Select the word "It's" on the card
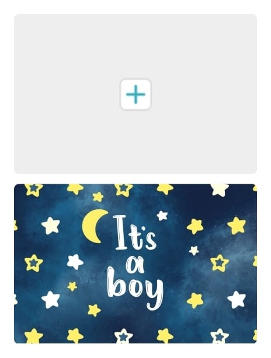The image size is (271, 358). coord(135,233)
